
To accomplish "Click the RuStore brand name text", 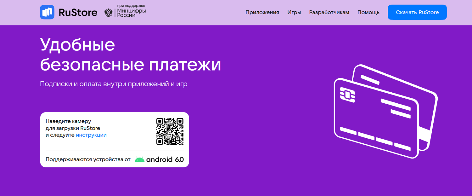I will coord(78,13).
